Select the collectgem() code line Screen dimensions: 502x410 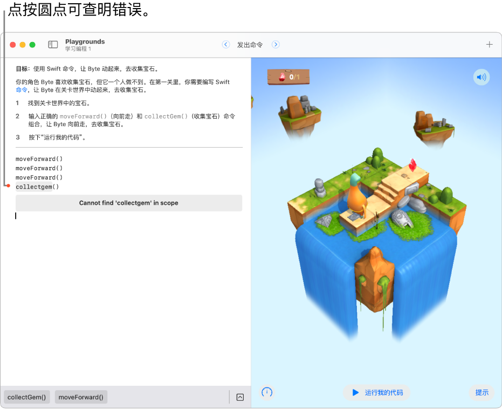(37, 187)
